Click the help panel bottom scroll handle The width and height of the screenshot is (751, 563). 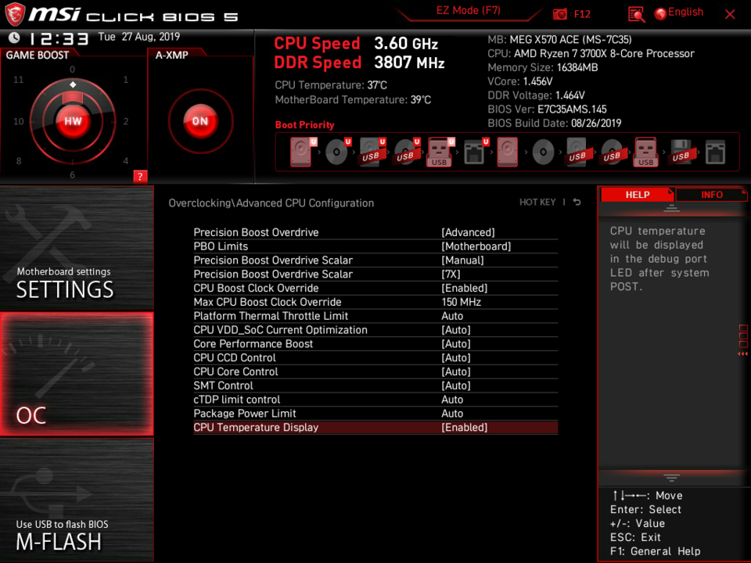click(671, 478)
